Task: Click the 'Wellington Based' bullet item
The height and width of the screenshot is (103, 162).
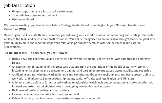Action: [x=23, y=19]
